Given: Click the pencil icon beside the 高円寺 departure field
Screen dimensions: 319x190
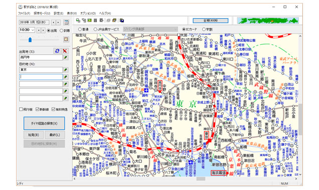Looking at the screenshot, I should tap(66, 57).
